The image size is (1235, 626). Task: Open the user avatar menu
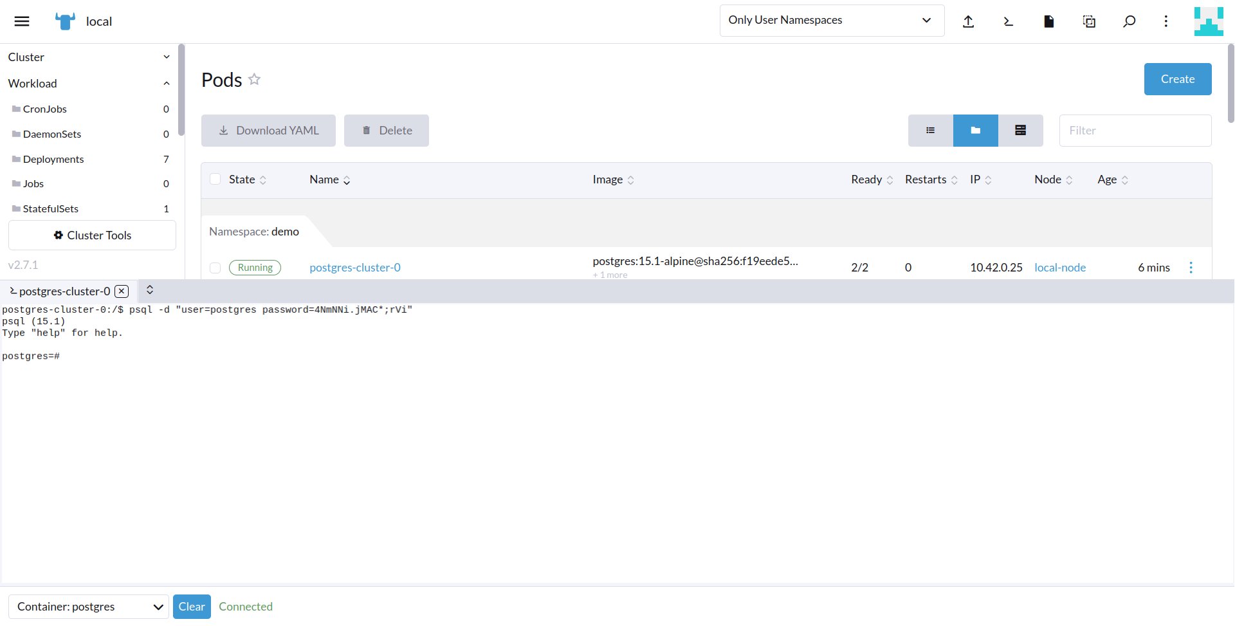click(1208, 21)
